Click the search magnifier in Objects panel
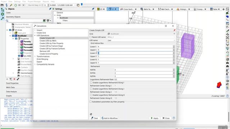The image size is (230, 129). (x=7, y=21)
